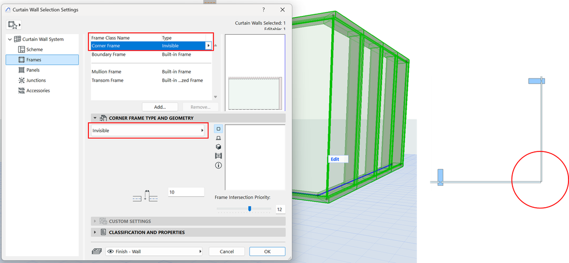
Task: Show the info icon for preview
Action: click(219, 166)
